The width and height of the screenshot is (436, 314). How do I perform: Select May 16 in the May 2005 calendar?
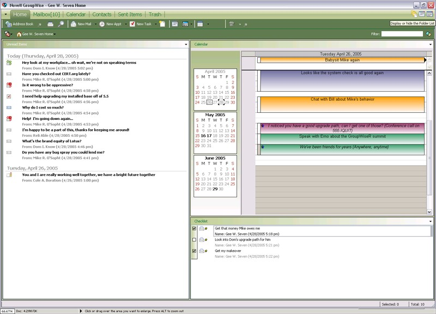point(203,136)
